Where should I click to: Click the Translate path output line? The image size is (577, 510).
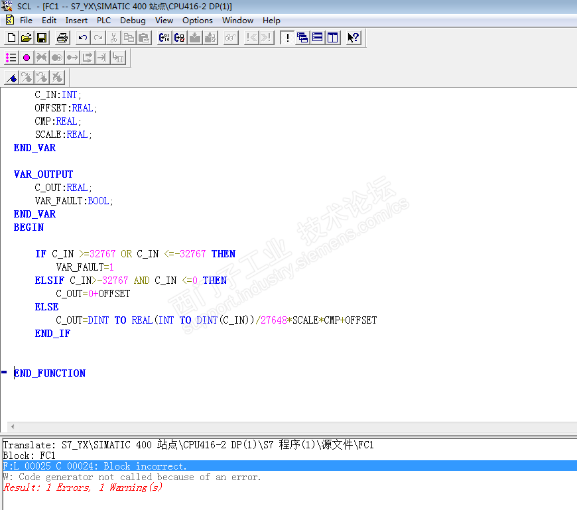click(x=188, y=445)
